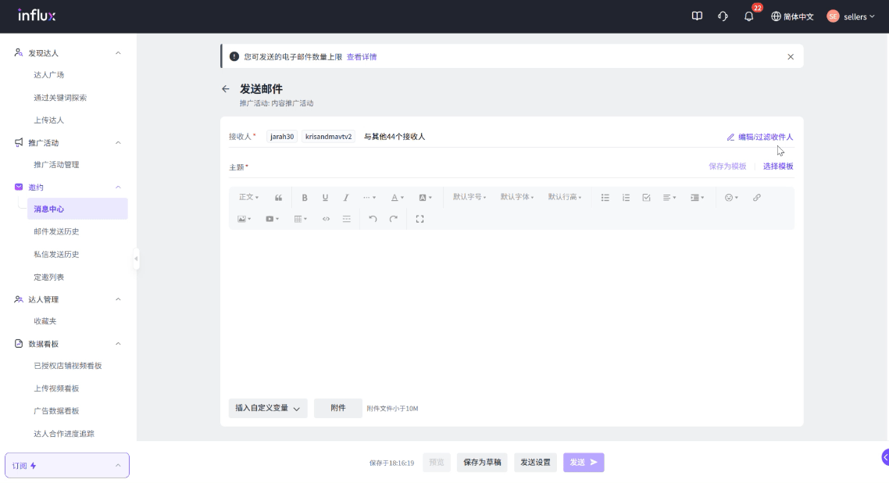Open 邮件发送历史 in the sidebar
This screenshot has height=483, width=889.
pos(56,231)
